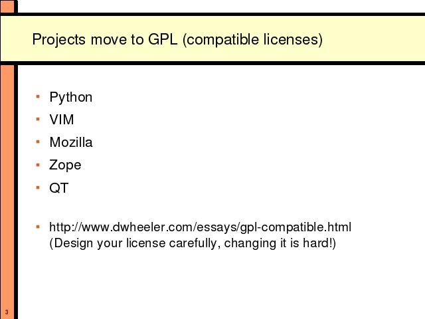Click the Zope bullet item
Image resolution: width=425 pixels, height=319 pixels.
pyautogui.click(x=65, y=165)
